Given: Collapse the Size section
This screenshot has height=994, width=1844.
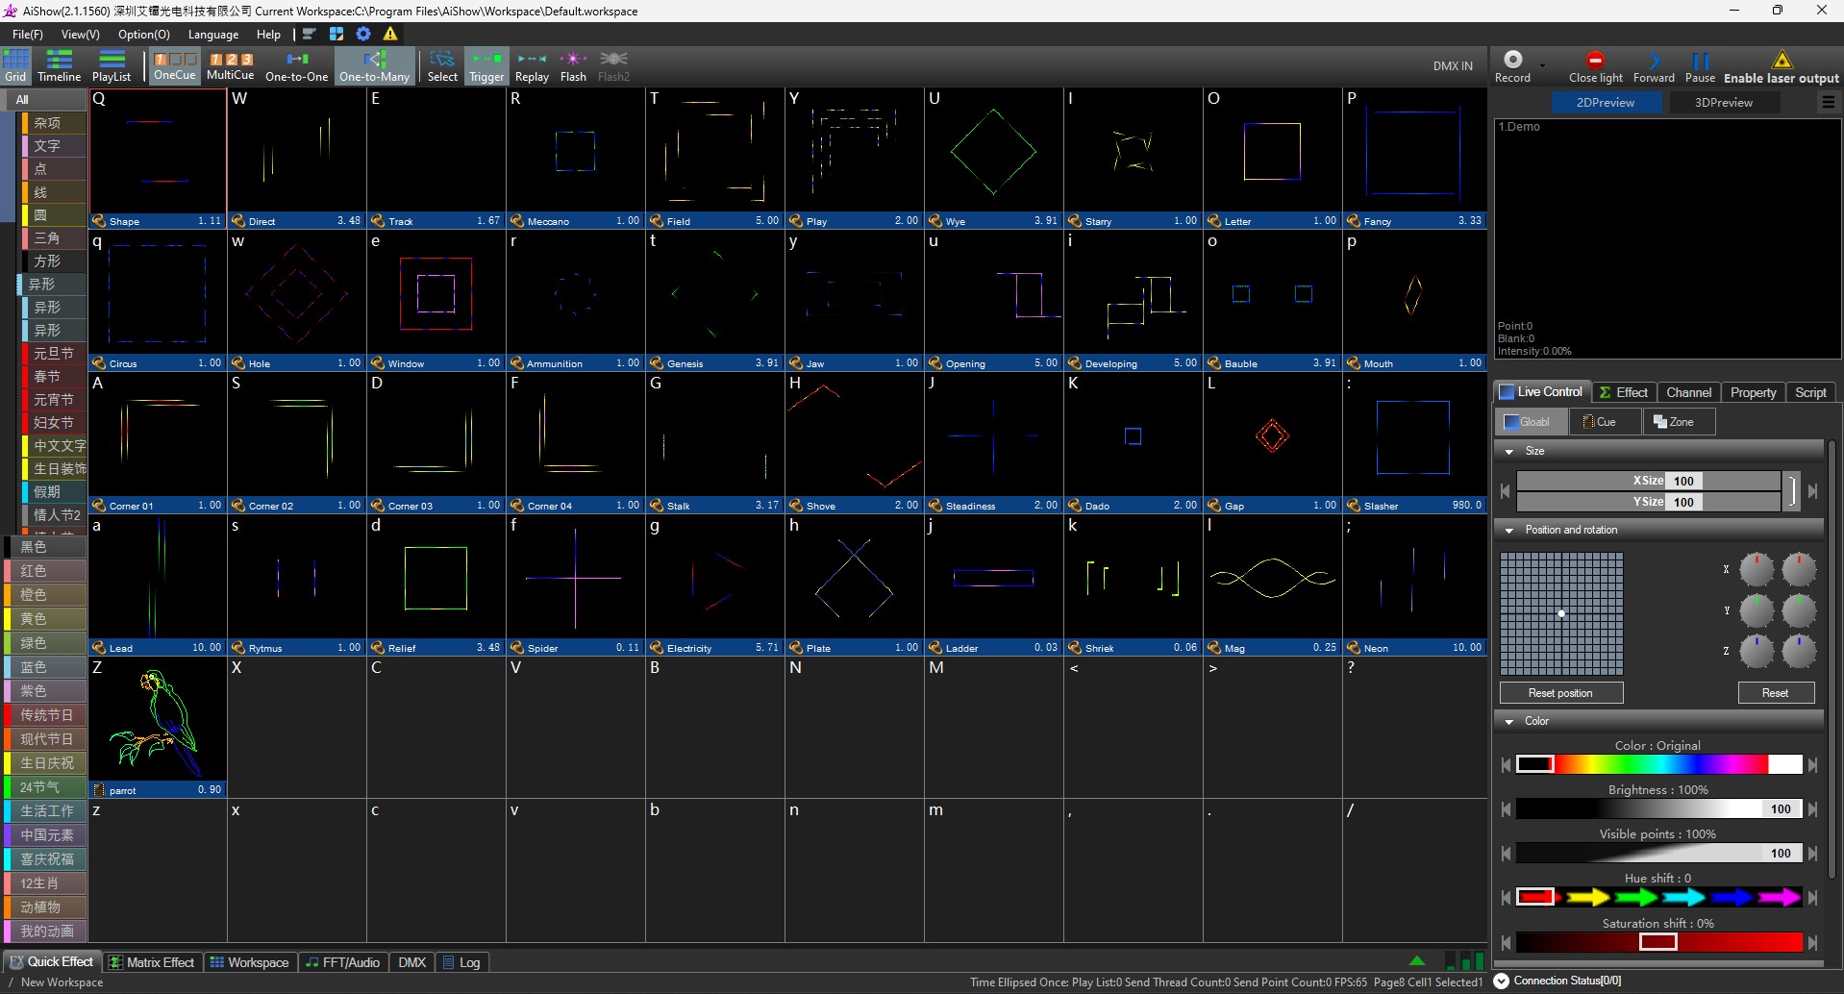Looking at the screenshot, I should tap(1509, 452).
